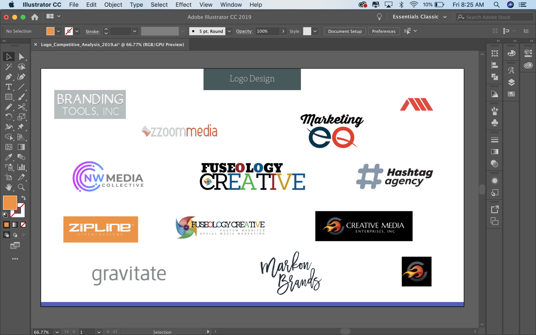Expand the stroke weight dropdown
The image size is (536, 335).
click(x=134, y=31)
